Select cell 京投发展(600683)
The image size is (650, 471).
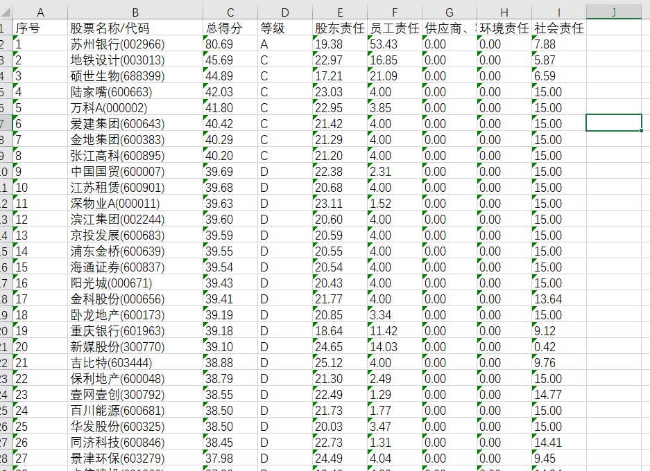135,235
